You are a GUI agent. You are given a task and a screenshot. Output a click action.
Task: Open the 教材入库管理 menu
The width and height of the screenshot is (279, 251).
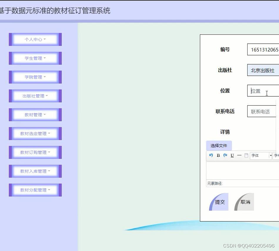coord(35,171)
